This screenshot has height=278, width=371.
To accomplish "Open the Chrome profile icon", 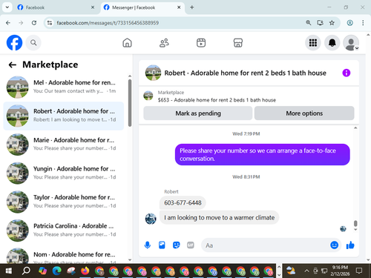I will pos(349,23).
